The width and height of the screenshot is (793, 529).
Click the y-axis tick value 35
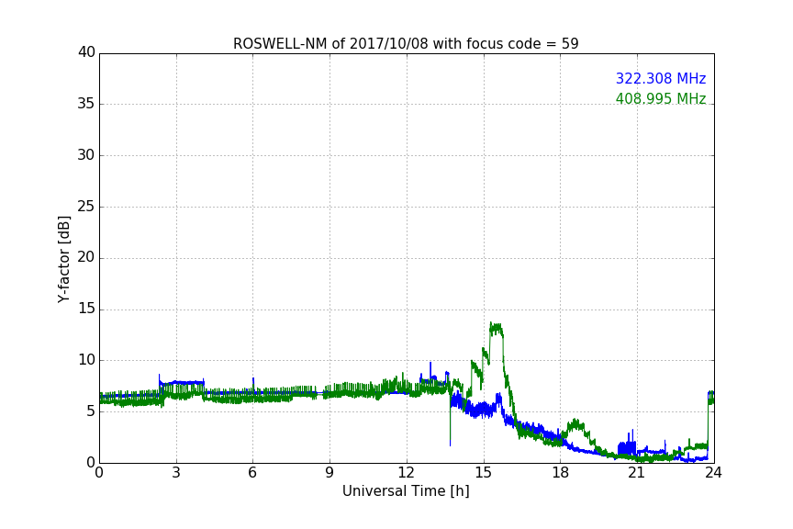click(x=86, y=104)
